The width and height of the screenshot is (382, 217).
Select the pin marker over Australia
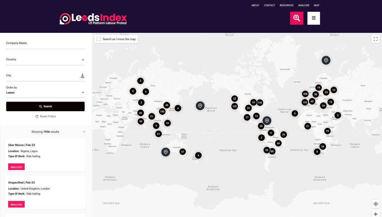point(166,152)
